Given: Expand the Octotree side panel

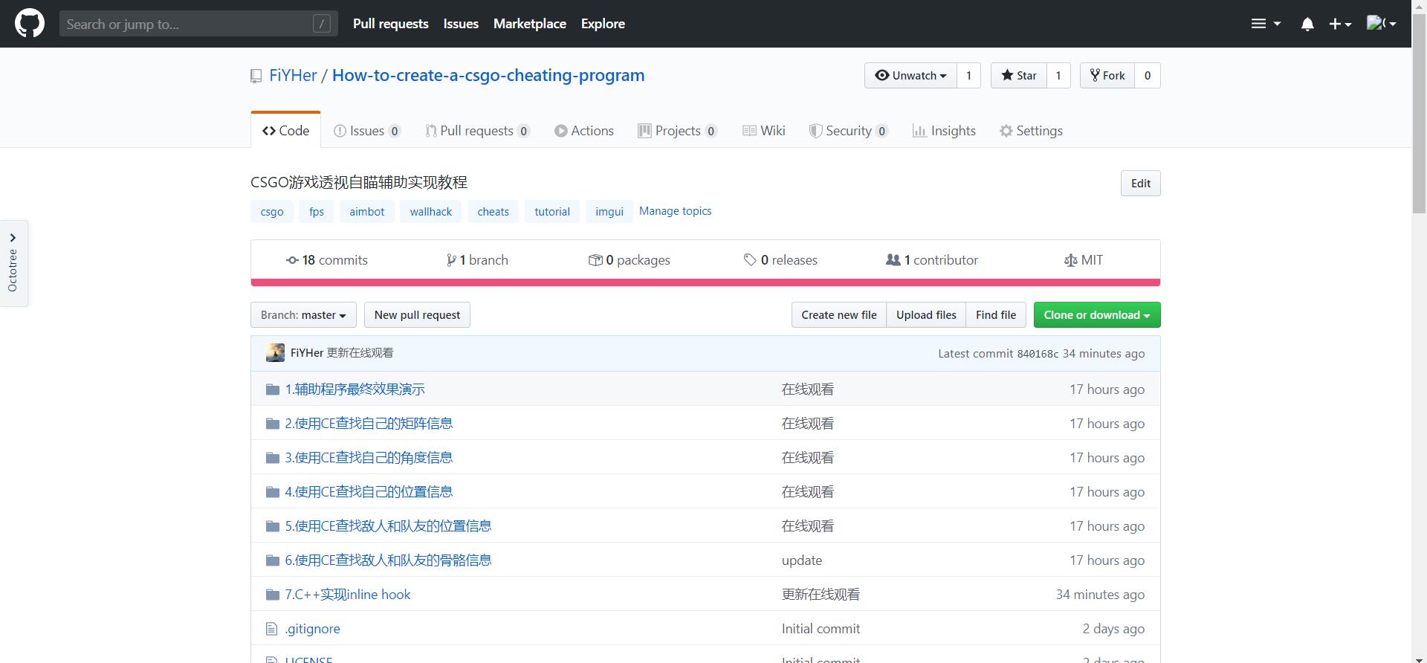Looking at the screenshot, I should tap(13, 264).
